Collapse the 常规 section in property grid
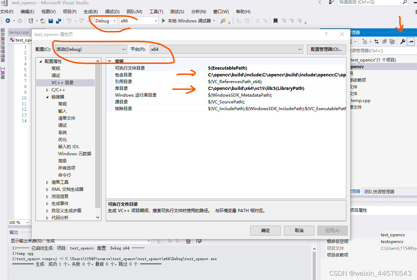Viewport: 417px width, 280px height. (x=110, y=61)
